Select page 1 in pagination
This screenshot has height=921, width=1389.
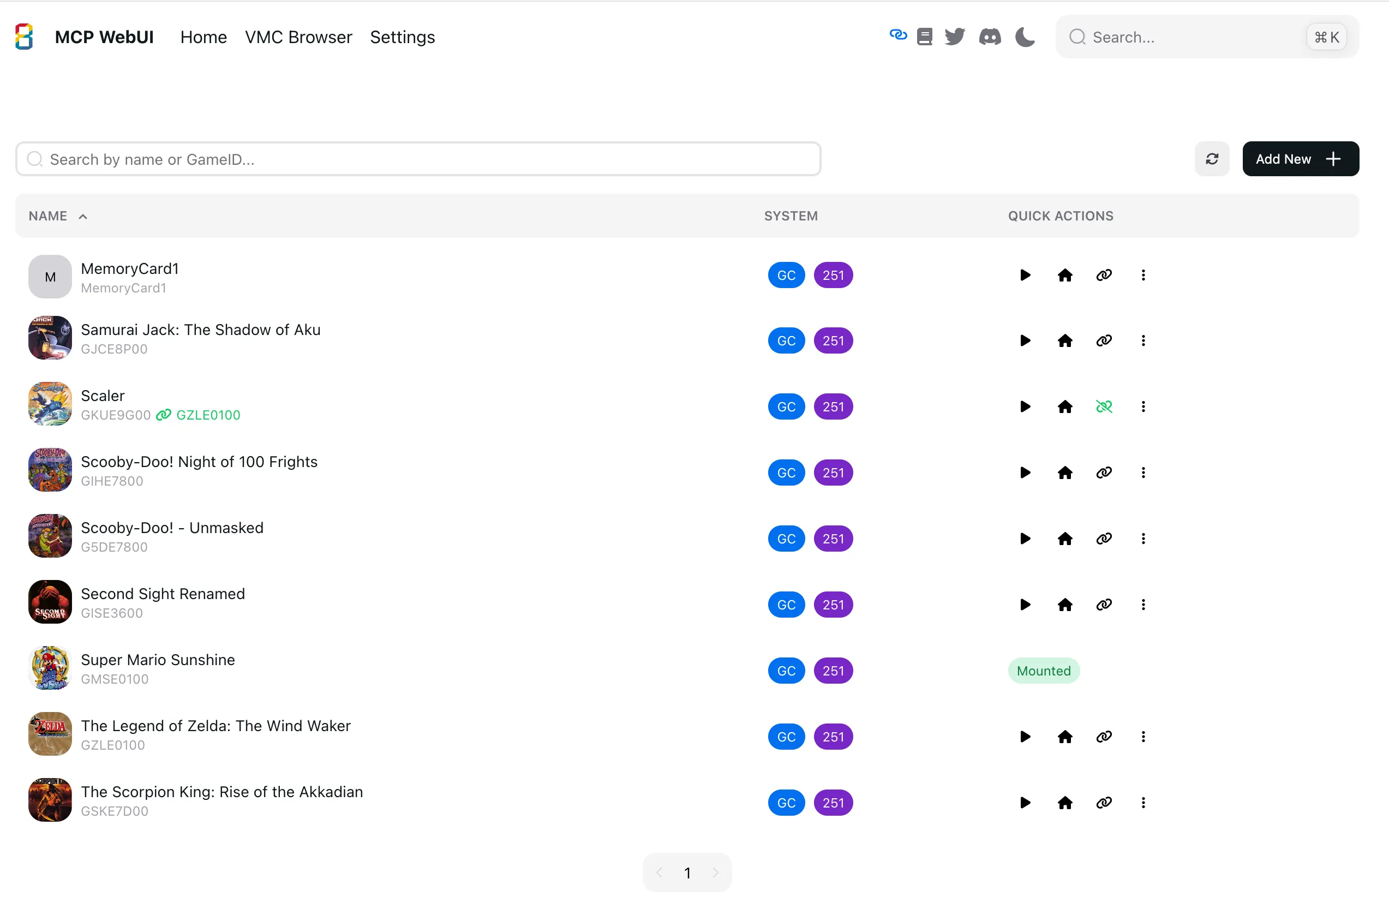point(687,873)
